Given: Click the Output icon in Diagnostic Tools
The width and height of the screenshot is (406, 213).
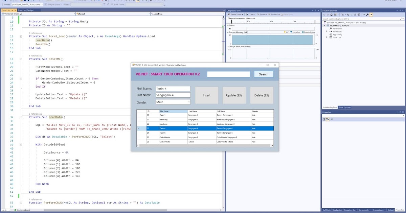Looking at the screenshot, I should tap(251, 15).
